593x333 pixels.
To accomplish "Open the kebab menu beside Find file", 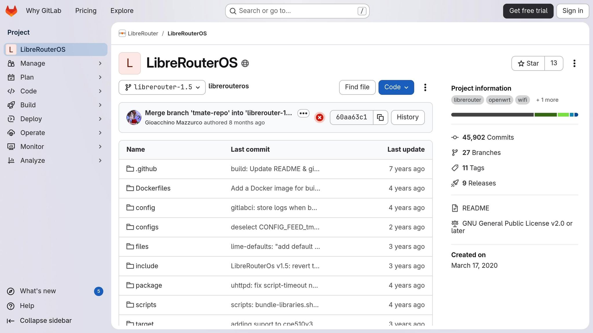I will tap(425, 87).
